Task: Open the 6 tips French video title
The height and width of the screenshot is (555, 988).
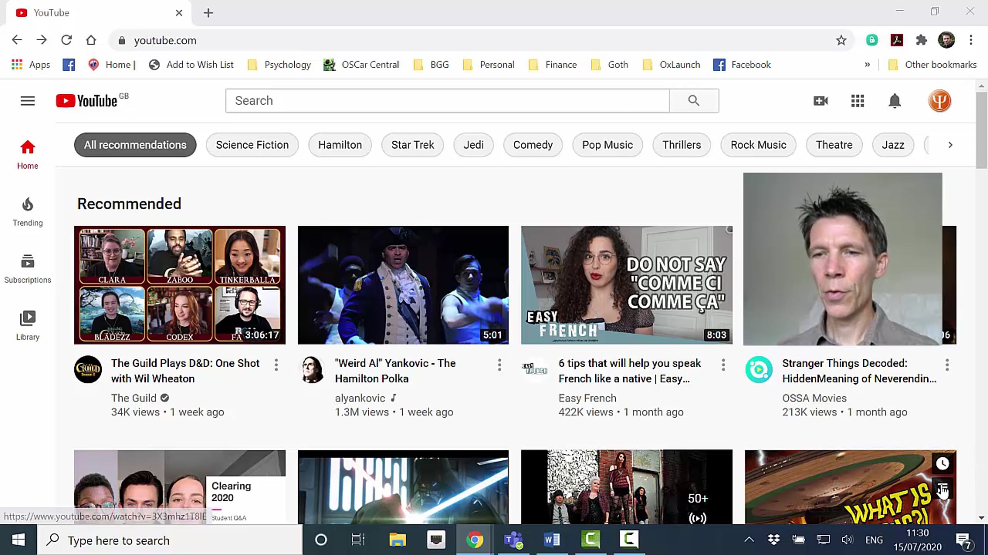Action: [629, 371]
